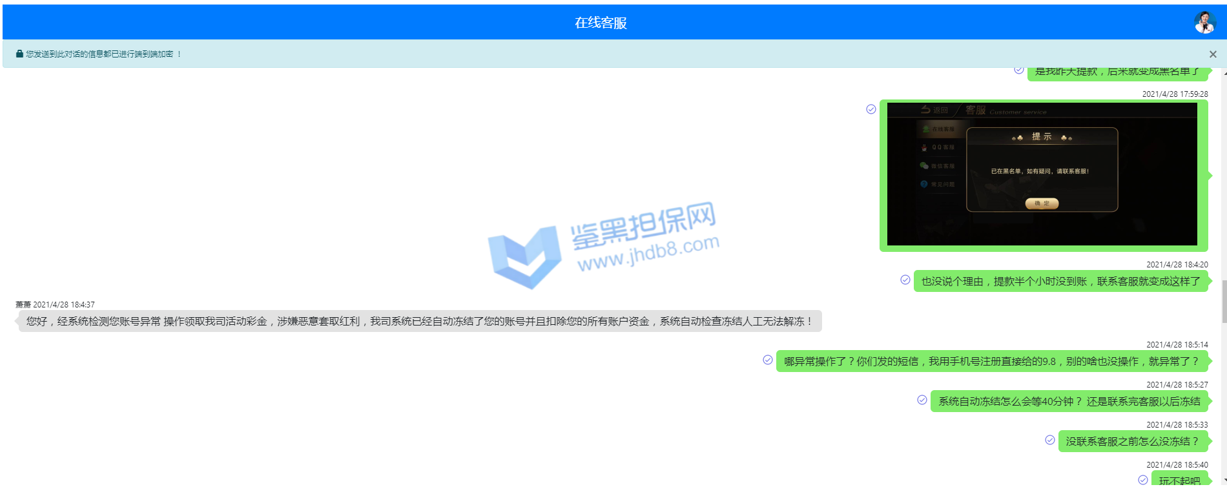This screenshot has height=487, width=1227.
Task: Click read check next to 玩不起吧 message
Action: tap(1143, 479)
